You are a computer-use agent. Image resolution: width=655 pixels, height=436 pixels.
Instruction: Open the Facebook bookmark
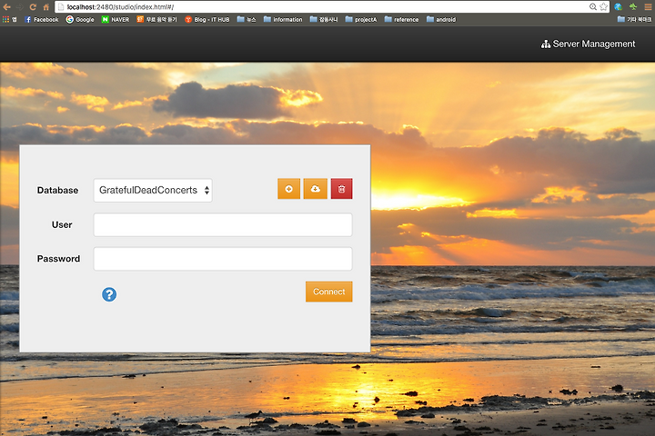point(41,19)
